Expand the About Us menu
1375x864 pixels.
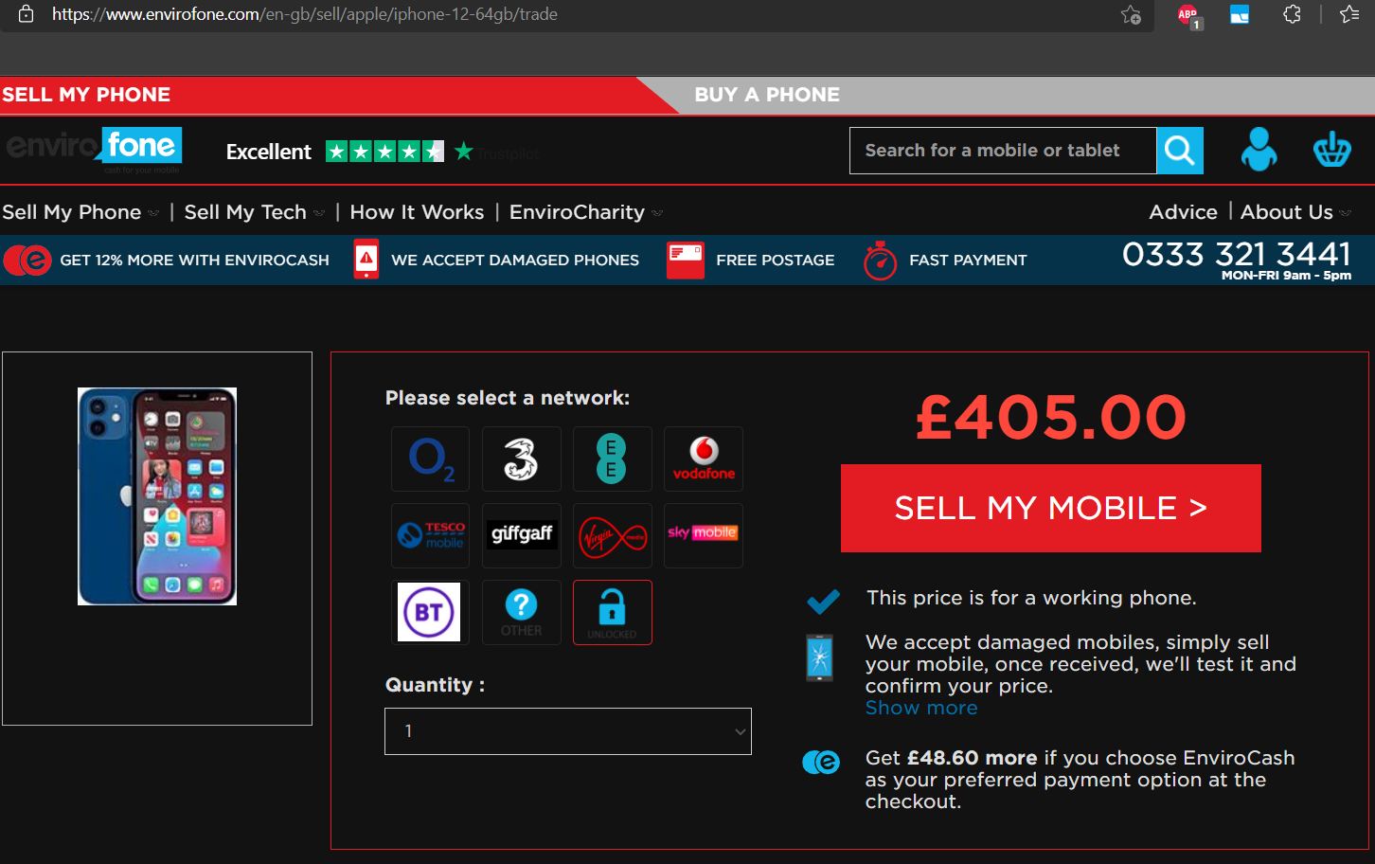pyautogui.click(x=1295, y=212)
